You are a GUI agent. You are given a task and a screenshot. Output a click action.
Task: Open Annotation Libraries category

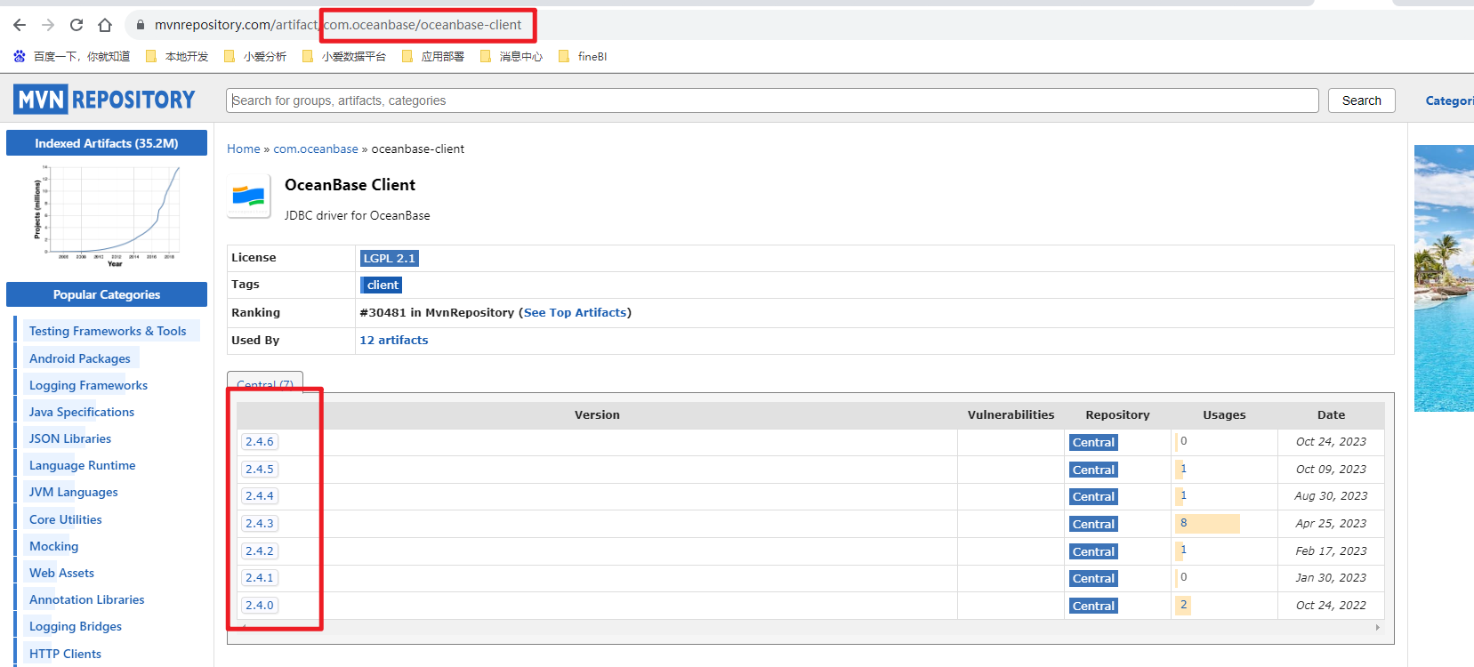click(87, 599)
